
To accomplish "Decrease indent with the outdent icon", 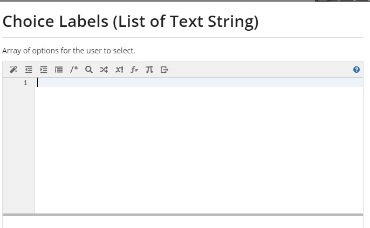I will 29,70.
